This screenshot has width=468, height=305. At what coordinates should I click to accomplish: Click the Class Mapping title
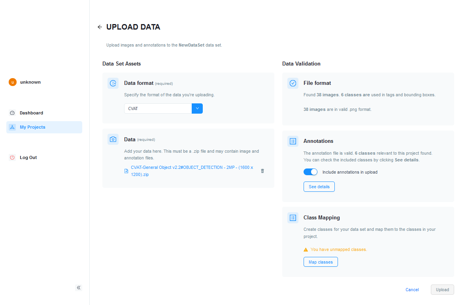(322, 218)
